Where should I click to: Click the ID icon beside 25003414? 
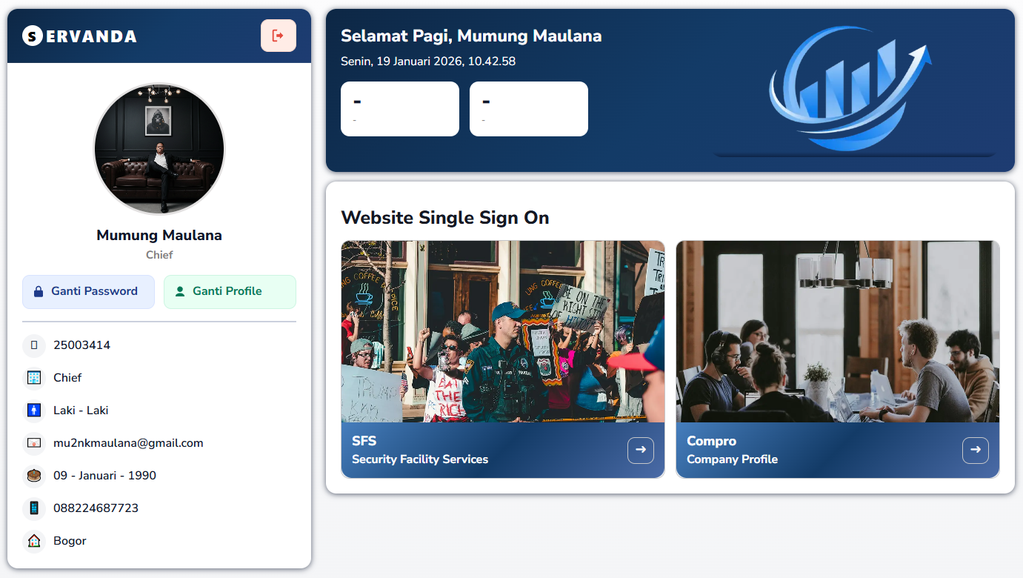click(x=34, y=345)
